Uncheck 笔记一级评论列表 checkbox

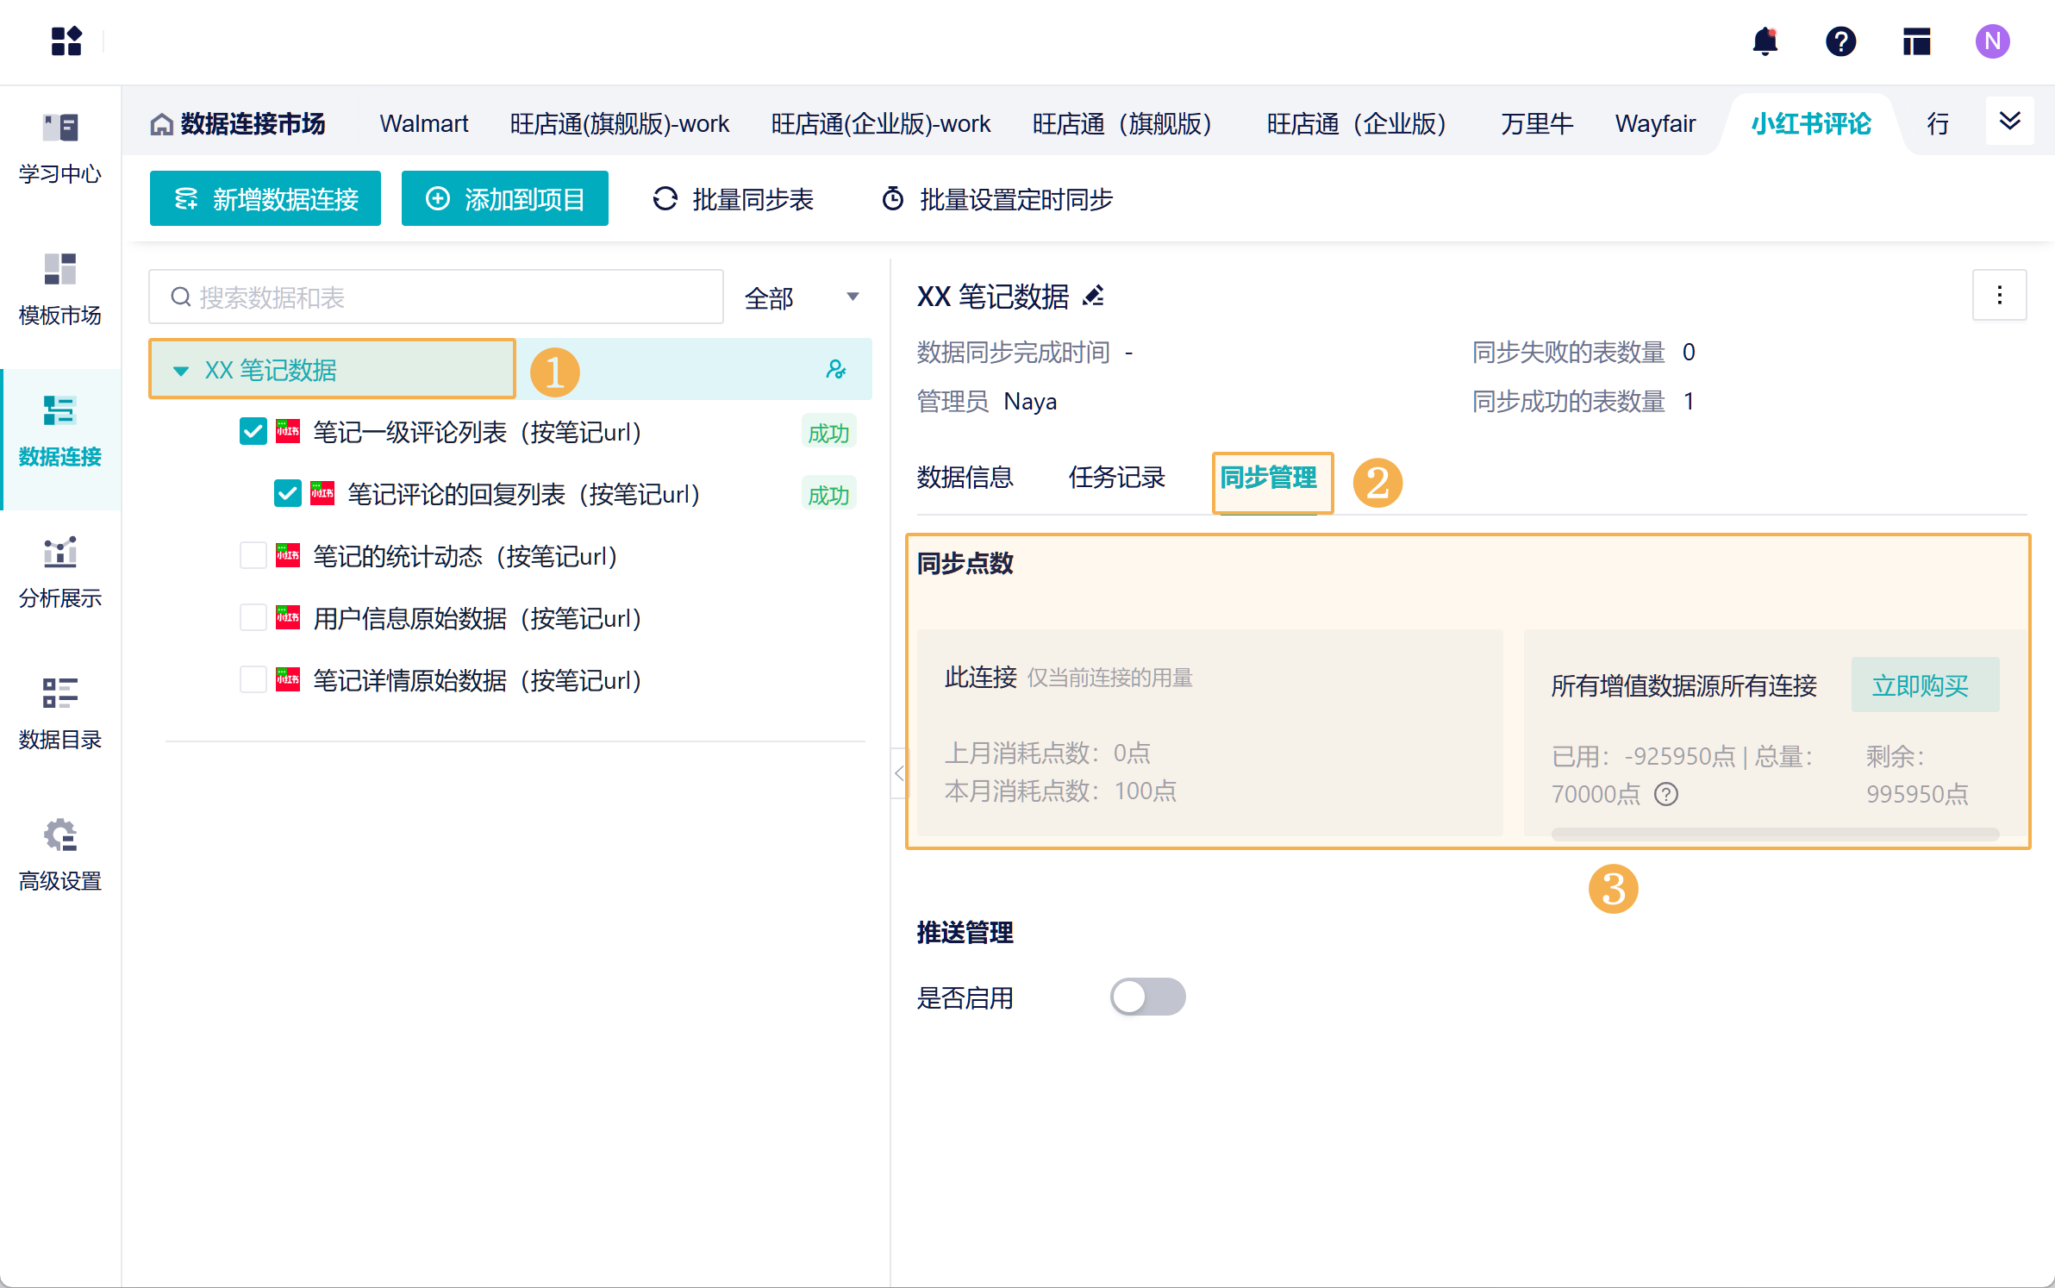point(253,432)
